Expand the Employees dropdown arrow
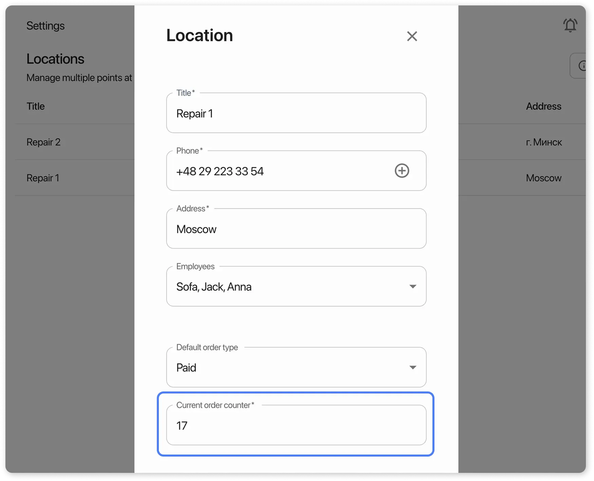Screen dimensions: 594x481 click(x=412, y=287)
